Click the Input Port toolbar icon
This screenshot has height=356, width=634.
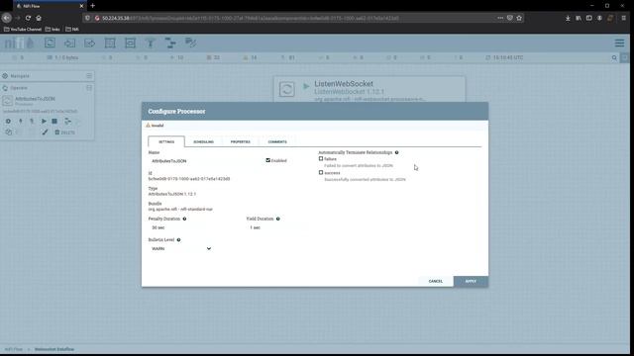tap(69, 43)
